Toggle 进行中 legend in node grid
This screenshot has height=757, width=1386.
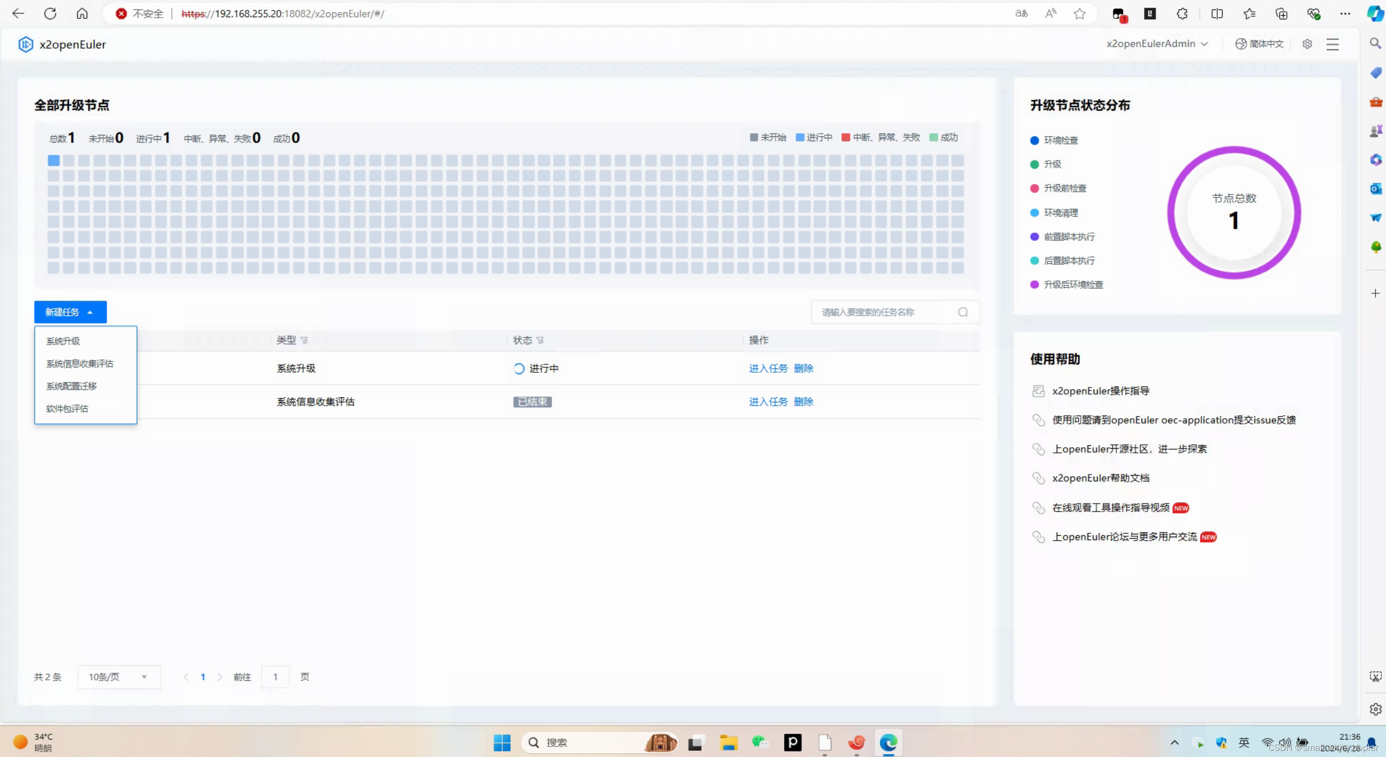tap(813, 138)
